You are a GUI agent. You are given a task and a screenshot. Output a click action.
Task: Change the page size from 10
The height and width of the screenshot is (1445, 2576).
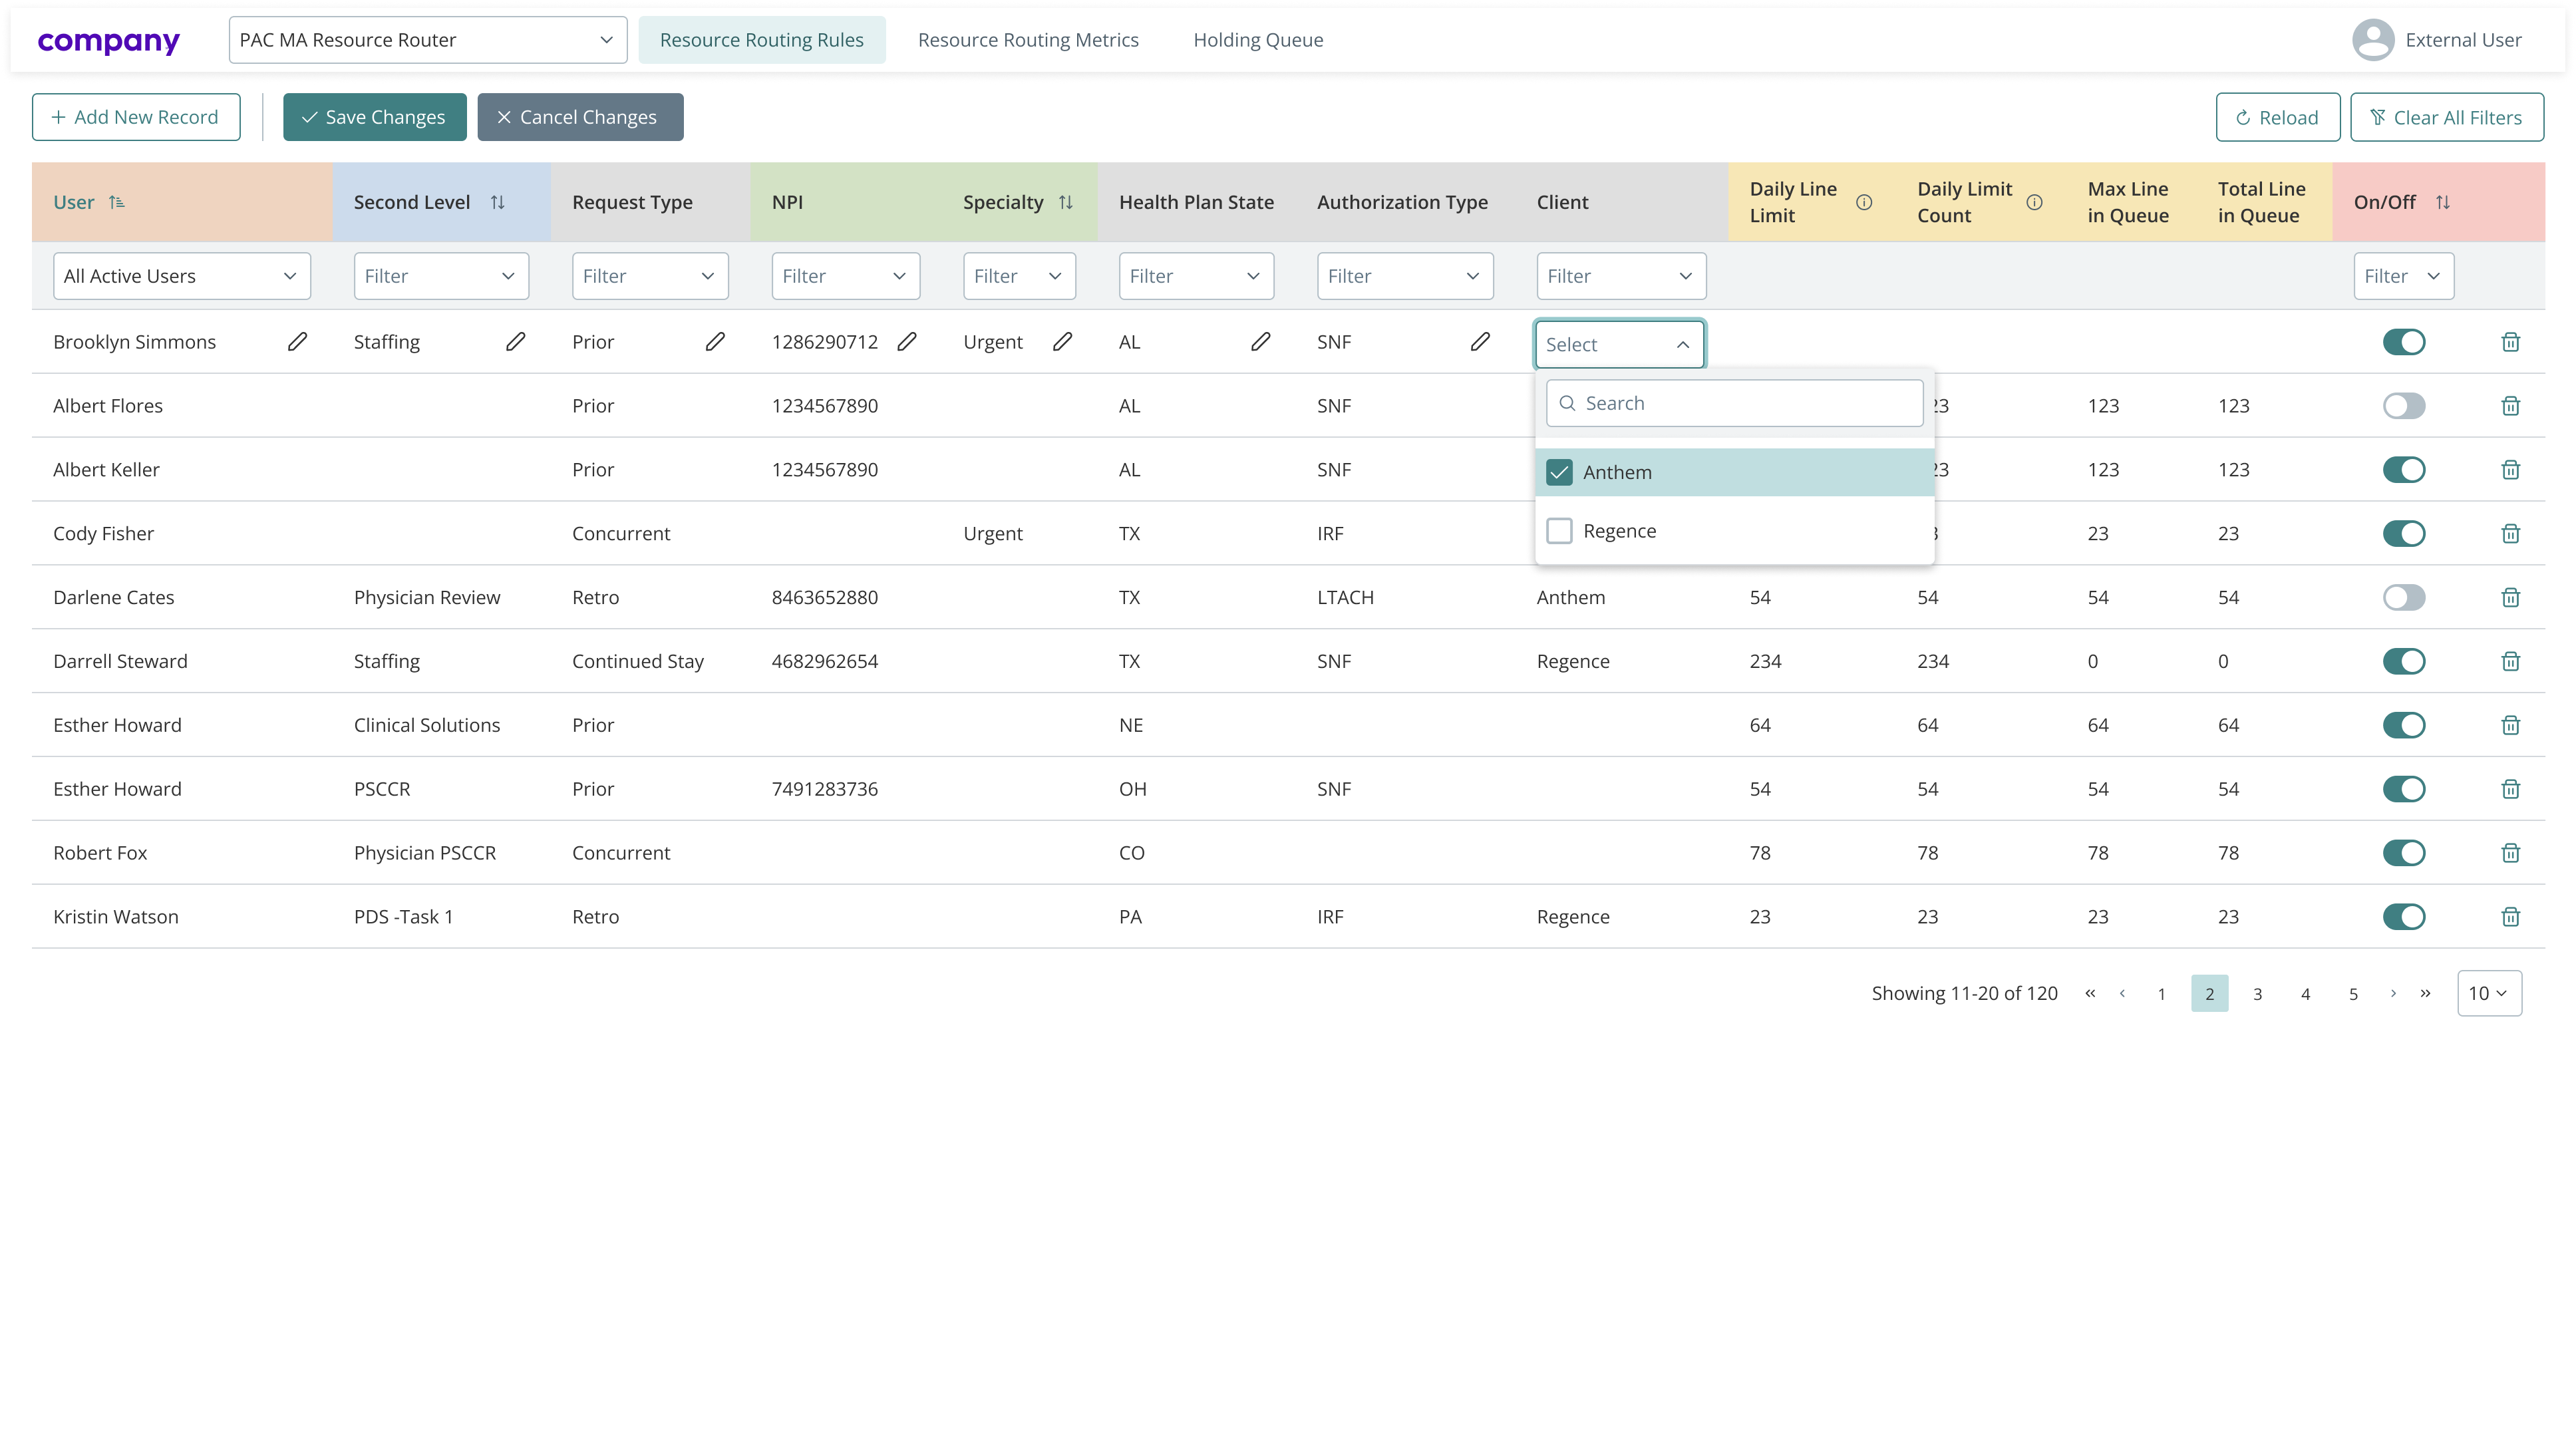[2489, 993]
